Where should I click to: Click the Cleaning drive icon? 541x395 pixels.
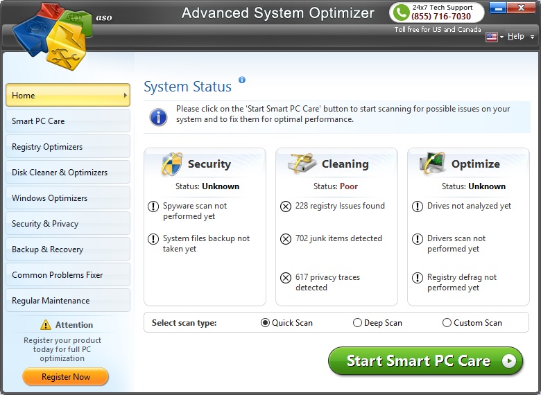[x=302, y=163]
